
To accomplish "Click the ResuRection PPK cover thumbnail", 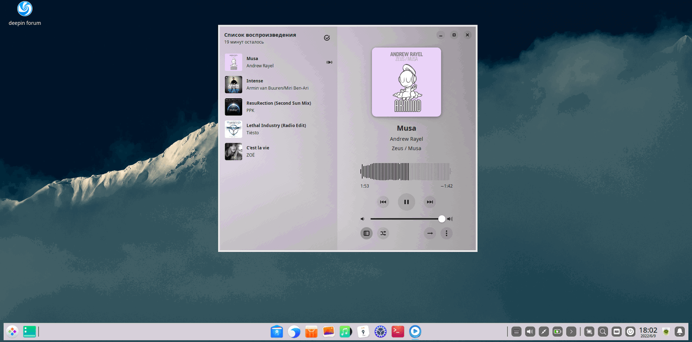I will coord(233,107).
